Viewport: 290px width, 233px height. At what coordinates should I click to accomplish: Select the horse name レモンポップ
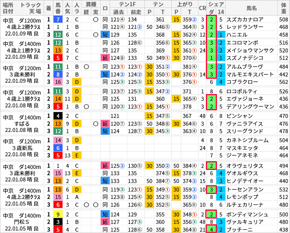click(x=242, y=197)
